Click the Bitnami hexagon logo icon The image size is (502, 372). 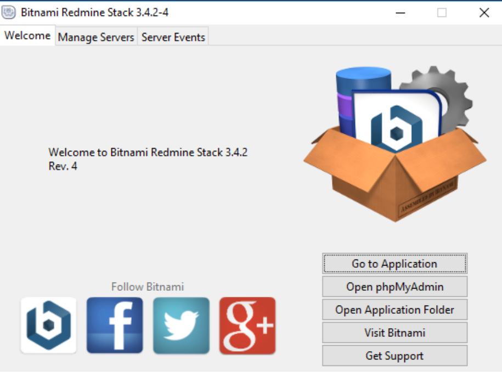[x=48, y=324]
